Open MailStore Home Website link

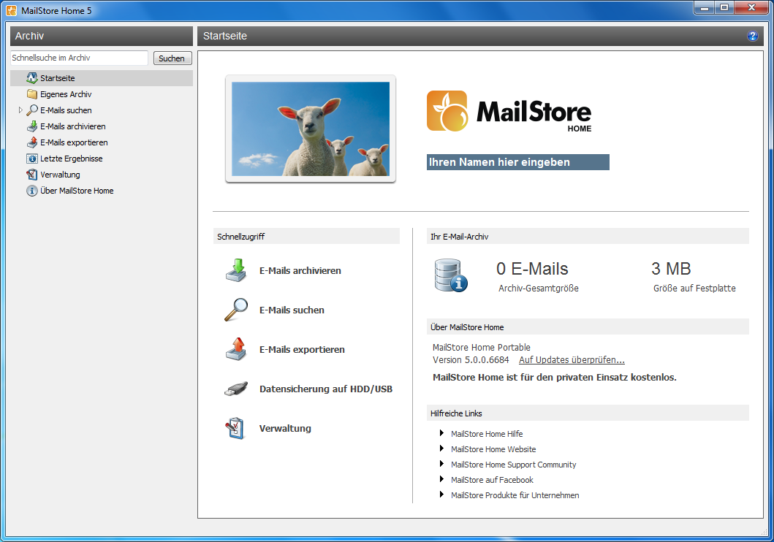pos(493,449)
